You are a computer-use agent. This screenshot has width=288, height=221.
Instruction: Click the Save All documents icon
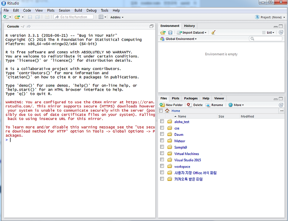38,17
